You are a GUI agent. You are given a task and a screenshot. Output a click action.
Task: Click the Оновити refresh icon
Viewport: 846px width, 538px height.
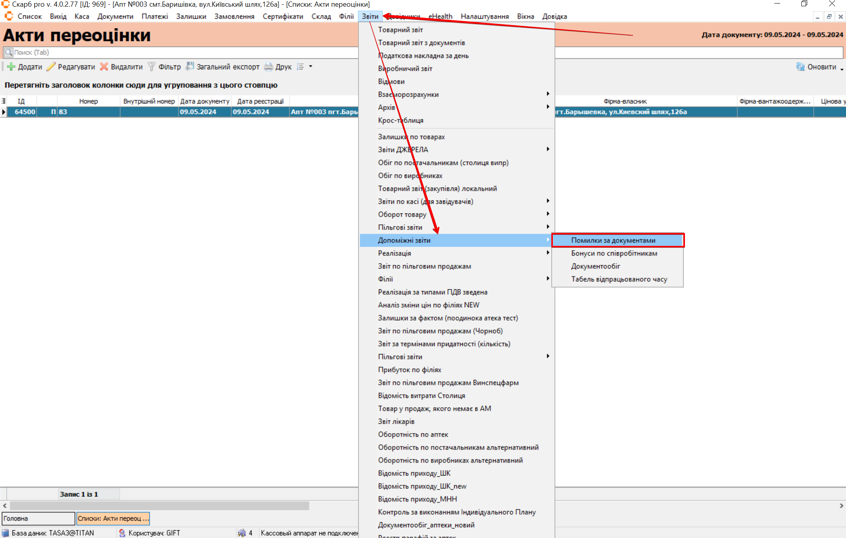tap(800, 67)
